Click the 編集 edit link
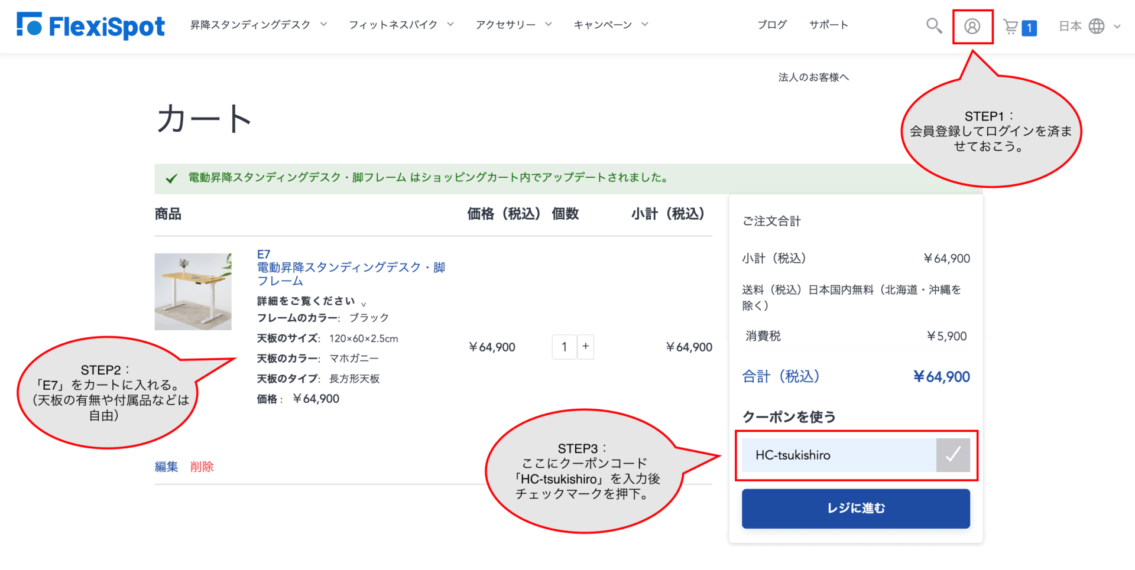Image resolution: width=1135 pixels, height=570 pixels. (167, 467)
